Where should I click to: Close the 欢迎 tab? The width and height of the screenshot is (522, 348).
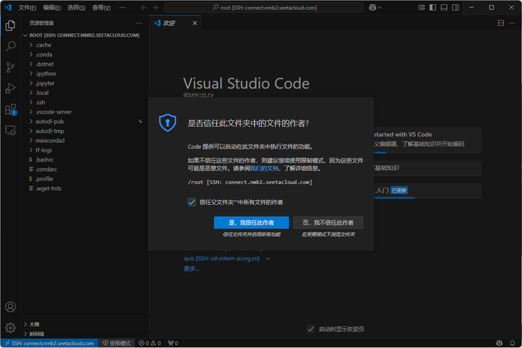(194, 23)
